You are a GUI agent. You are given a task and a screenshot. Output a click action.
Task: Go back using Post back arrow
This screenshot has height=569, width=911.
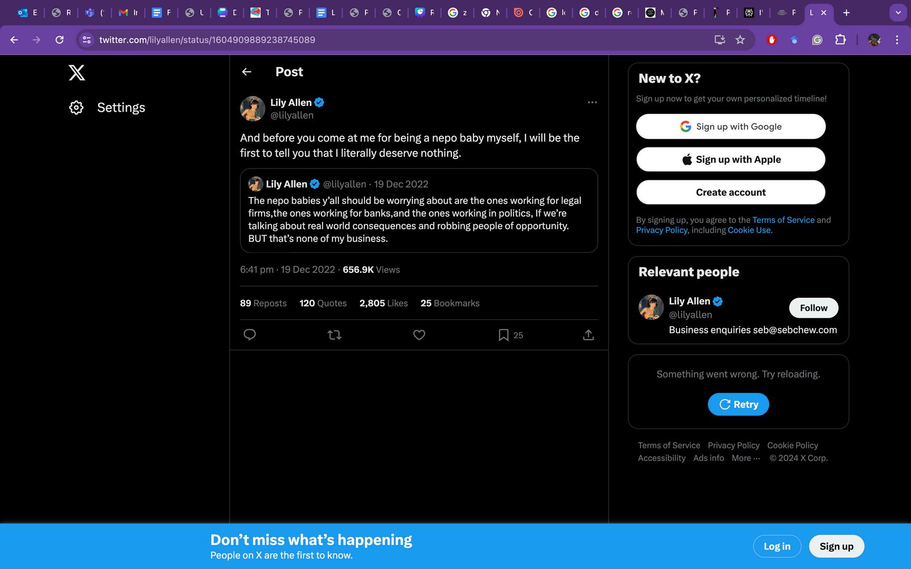pos(247,72)
